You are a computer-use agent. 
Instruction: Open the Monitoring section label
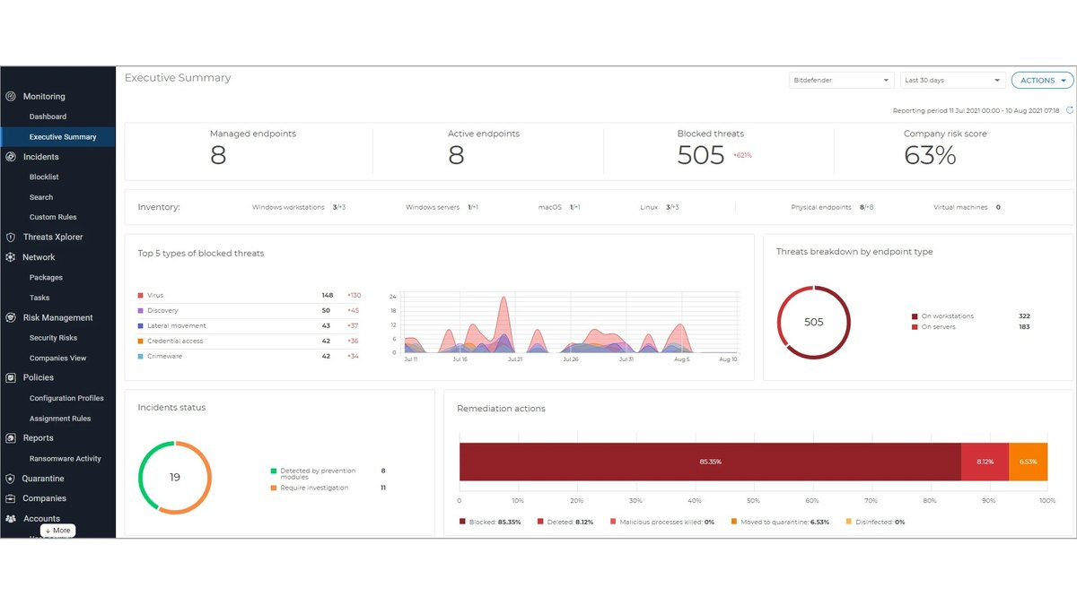tap(44, 96)
